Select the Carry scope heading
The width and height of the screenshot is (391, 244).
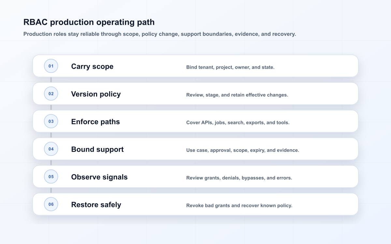[92, 66]
